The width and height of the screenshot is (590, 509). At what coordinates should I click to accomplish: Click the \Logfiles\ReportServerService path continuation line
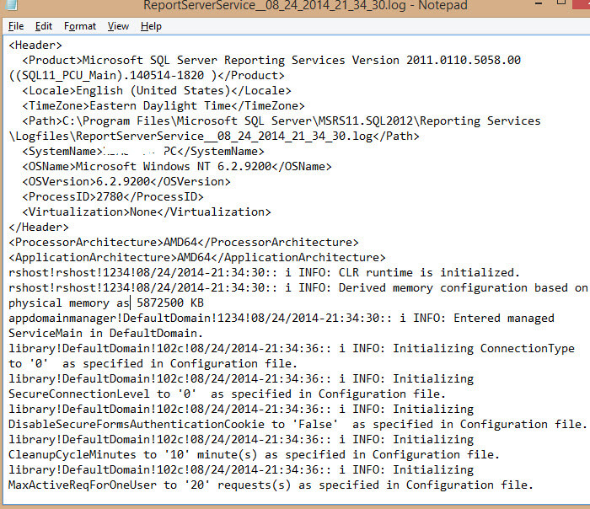214,137
